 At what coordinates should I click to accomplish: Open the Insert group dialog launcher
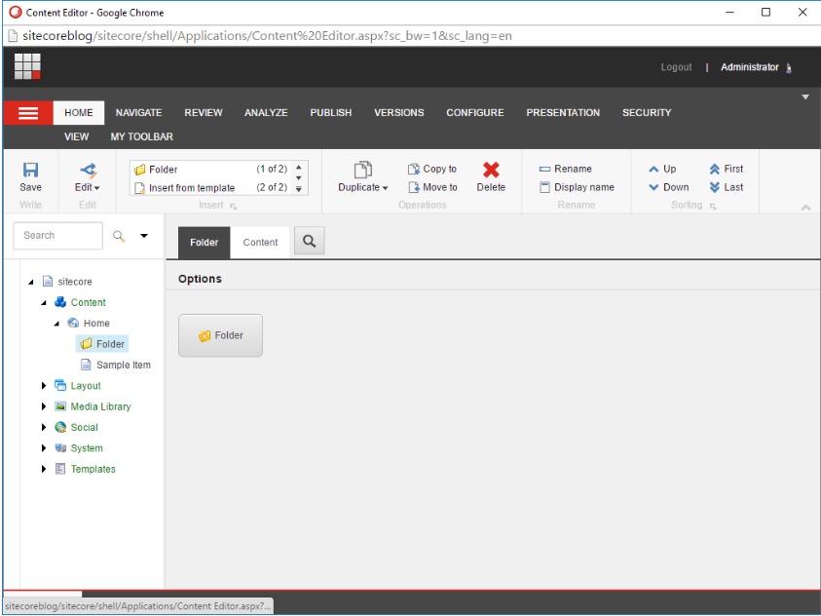click(x=233, y=207)
